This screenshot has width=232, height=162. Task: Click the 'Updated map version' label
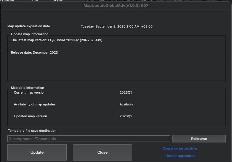(30, 116)
